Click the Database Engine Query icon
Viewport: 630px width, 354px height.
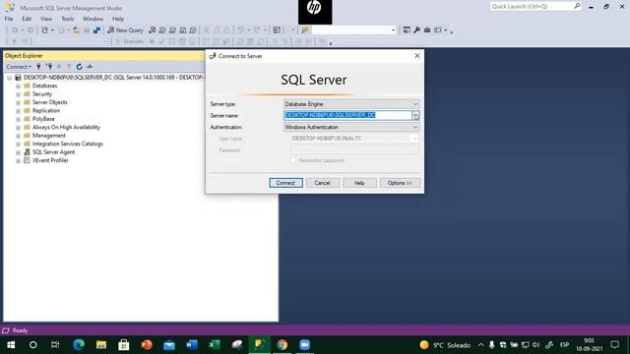coord(153,30)
